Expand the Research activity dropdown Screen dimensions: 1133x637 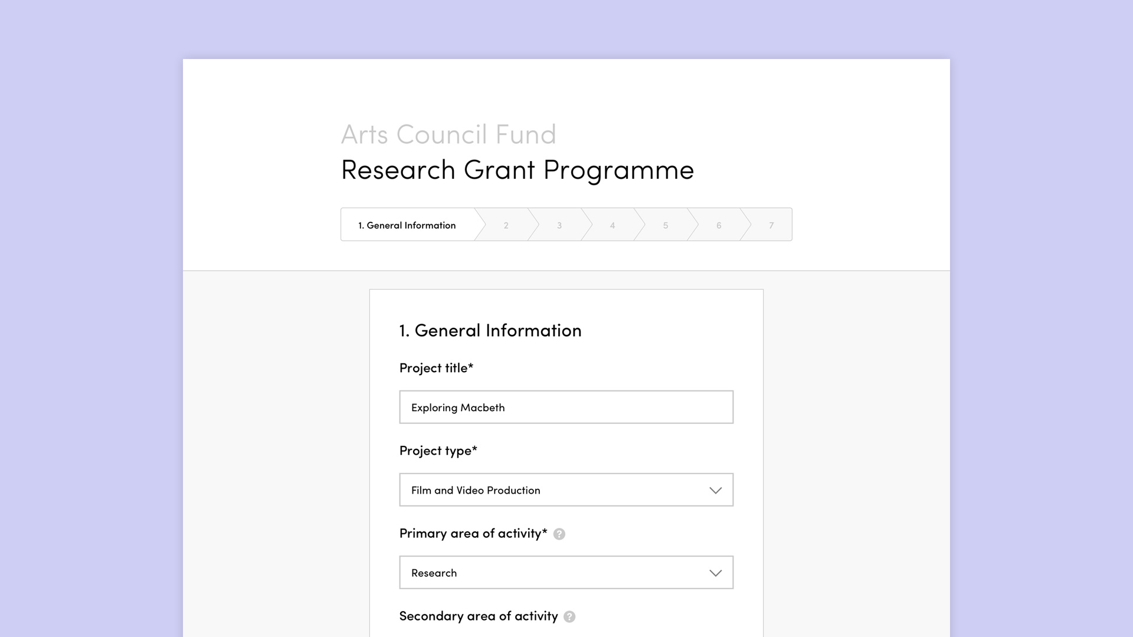[566, 572]
